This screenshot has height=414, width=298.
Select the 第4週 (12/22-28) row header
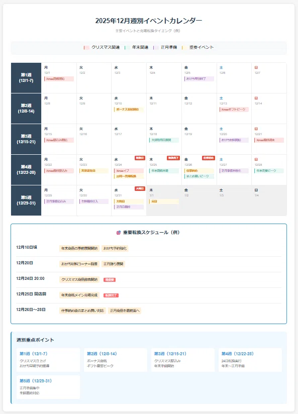(26, 170)
